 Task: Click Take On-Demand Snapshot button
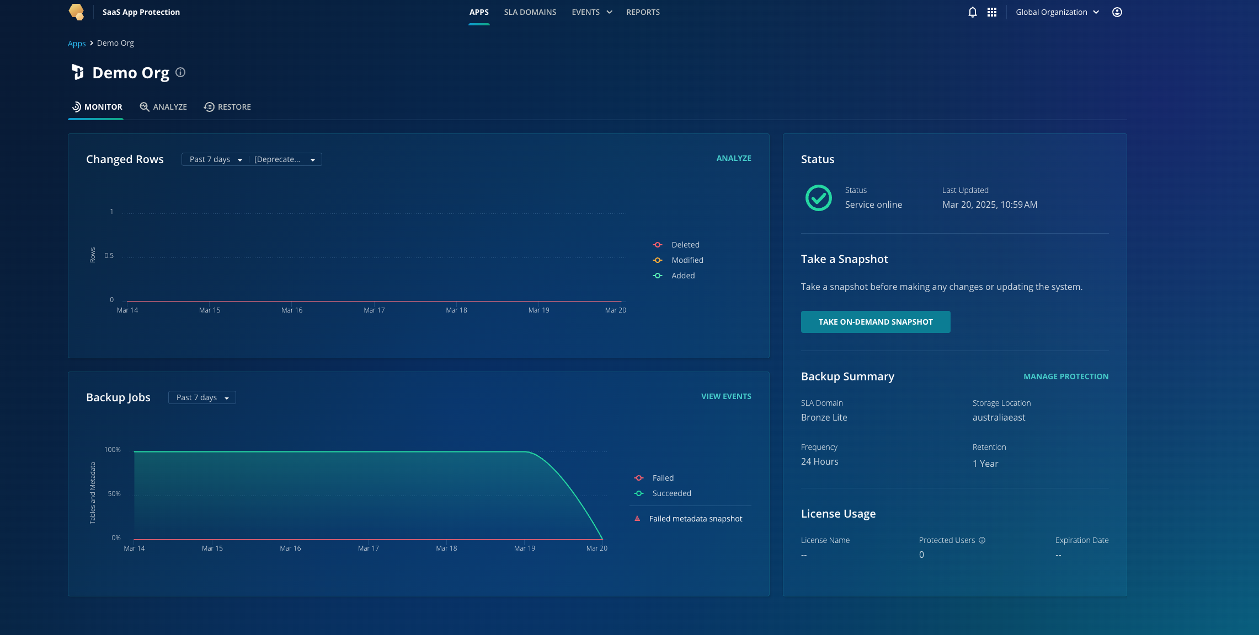tap(876, 322)
